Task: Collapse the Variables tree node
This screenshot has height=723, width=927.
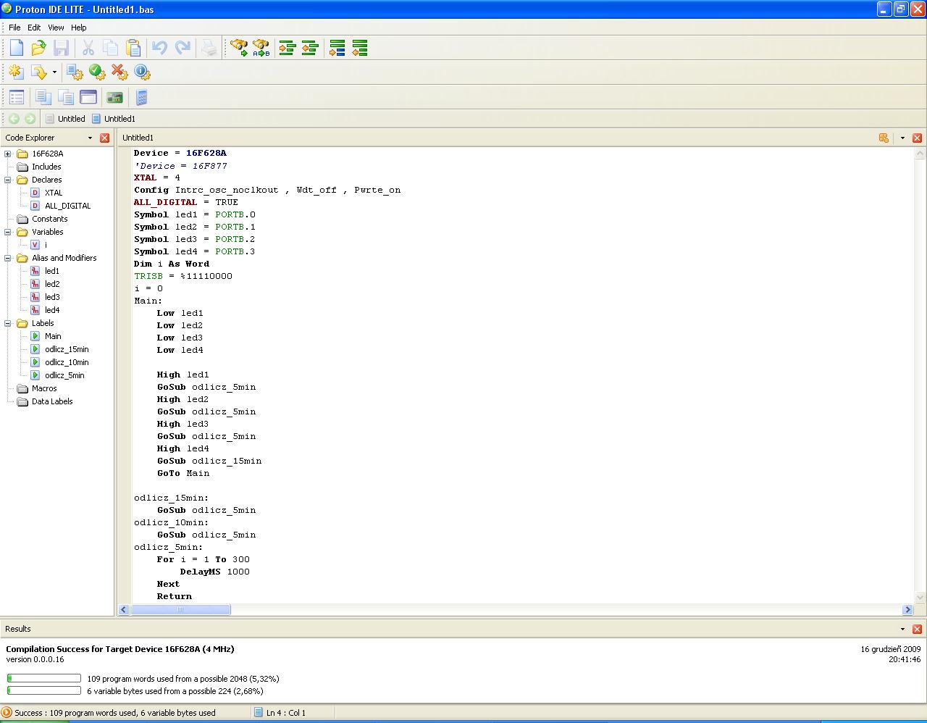Action: [8, 232]
